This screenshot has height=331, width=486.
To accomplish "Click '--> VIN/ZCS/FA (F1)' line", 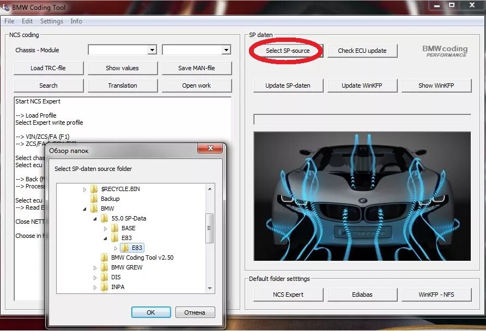I will tap(42, 137).
